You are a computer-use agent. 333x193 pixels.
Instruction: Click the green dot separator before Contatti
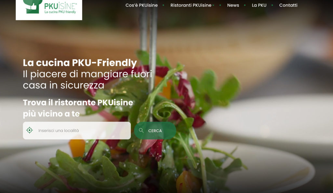272,5
